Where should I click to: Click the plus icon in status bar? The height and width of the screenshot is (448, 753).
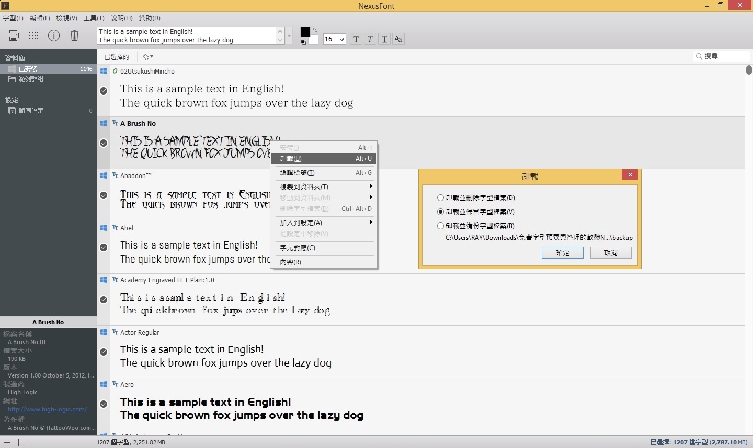coord(7,442)
